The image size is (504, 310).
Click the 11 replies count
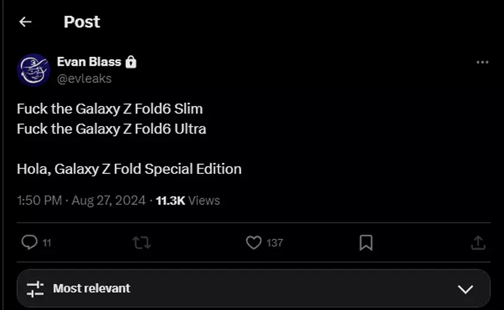[x=47, y=243]
